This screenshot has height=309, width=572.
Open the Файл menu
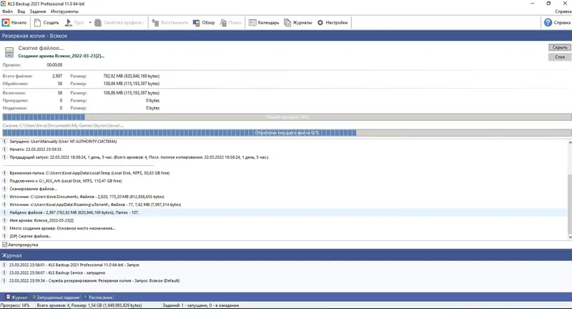pos(7,11)
